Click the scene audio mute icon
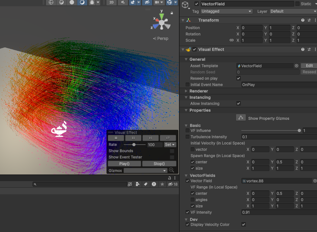This screenshot has height=232, width=317. 122,3
